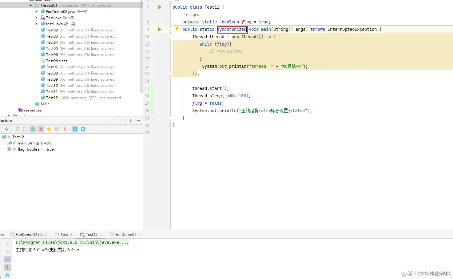Close the Test run tab
Viewport: 453px width, 279px height.
point(71,235)
